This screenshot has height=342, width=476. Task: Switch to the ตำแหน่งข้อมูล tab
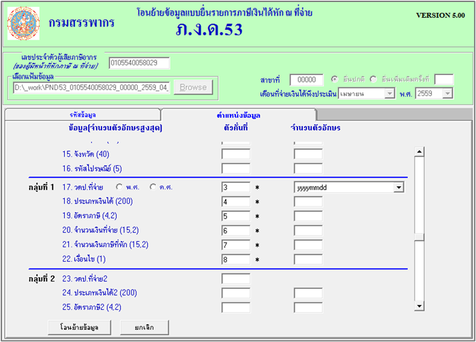pyautogui.click(x=239, y=115)
